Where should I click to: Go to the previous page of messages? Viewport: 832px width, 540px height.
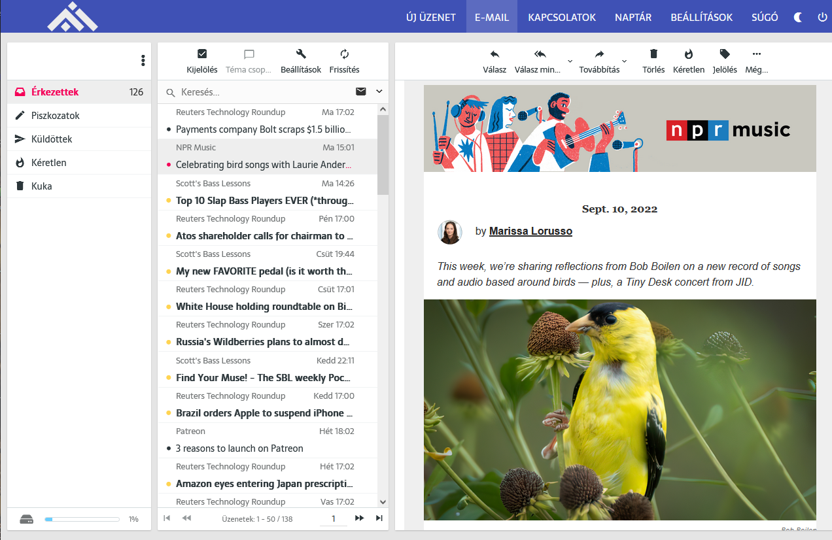point(186,518)
